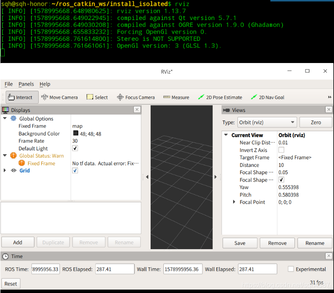
Task: Open the view Type dropdown
Action: (267, 122)
